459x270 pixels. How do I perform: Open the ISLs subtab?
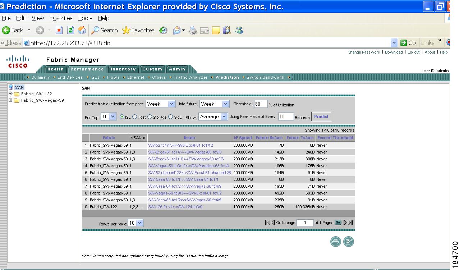pos(95,77)
